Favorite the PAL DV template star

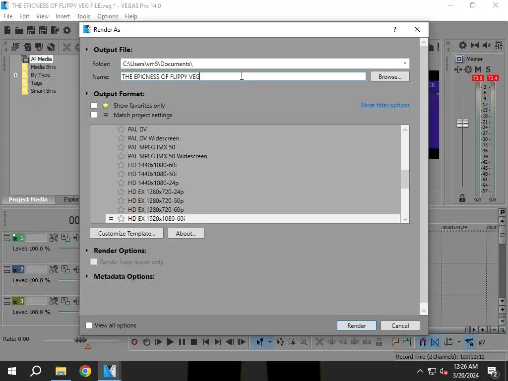[121, 129]
